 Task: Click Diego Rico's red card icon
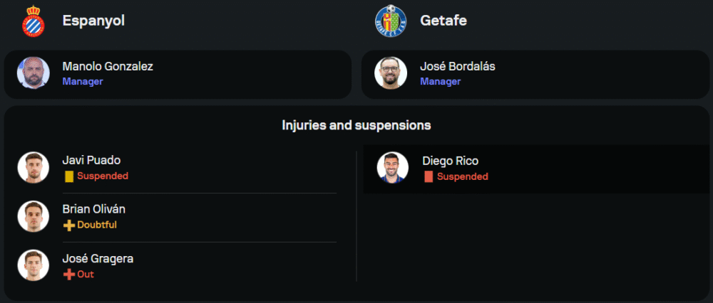point(429,176)
